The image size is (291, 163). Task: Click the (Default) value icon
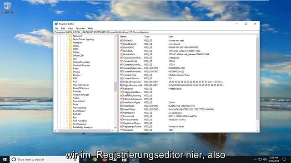(121, 40)
